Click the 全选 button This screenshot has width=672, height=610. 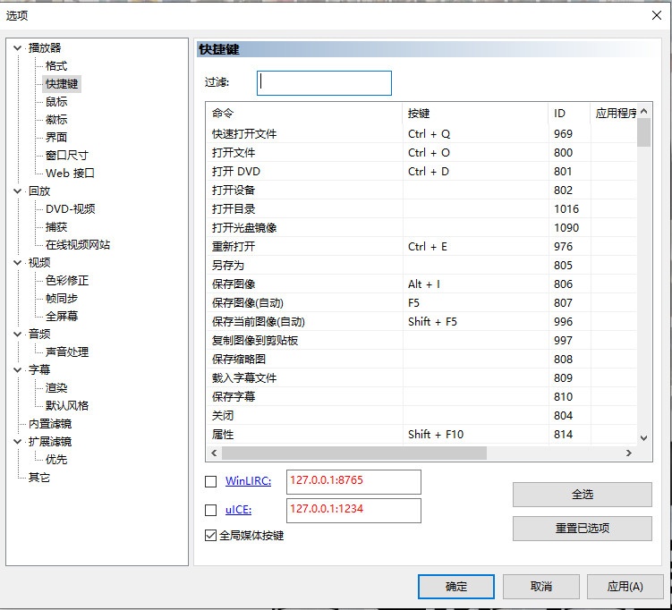point(582,495)
